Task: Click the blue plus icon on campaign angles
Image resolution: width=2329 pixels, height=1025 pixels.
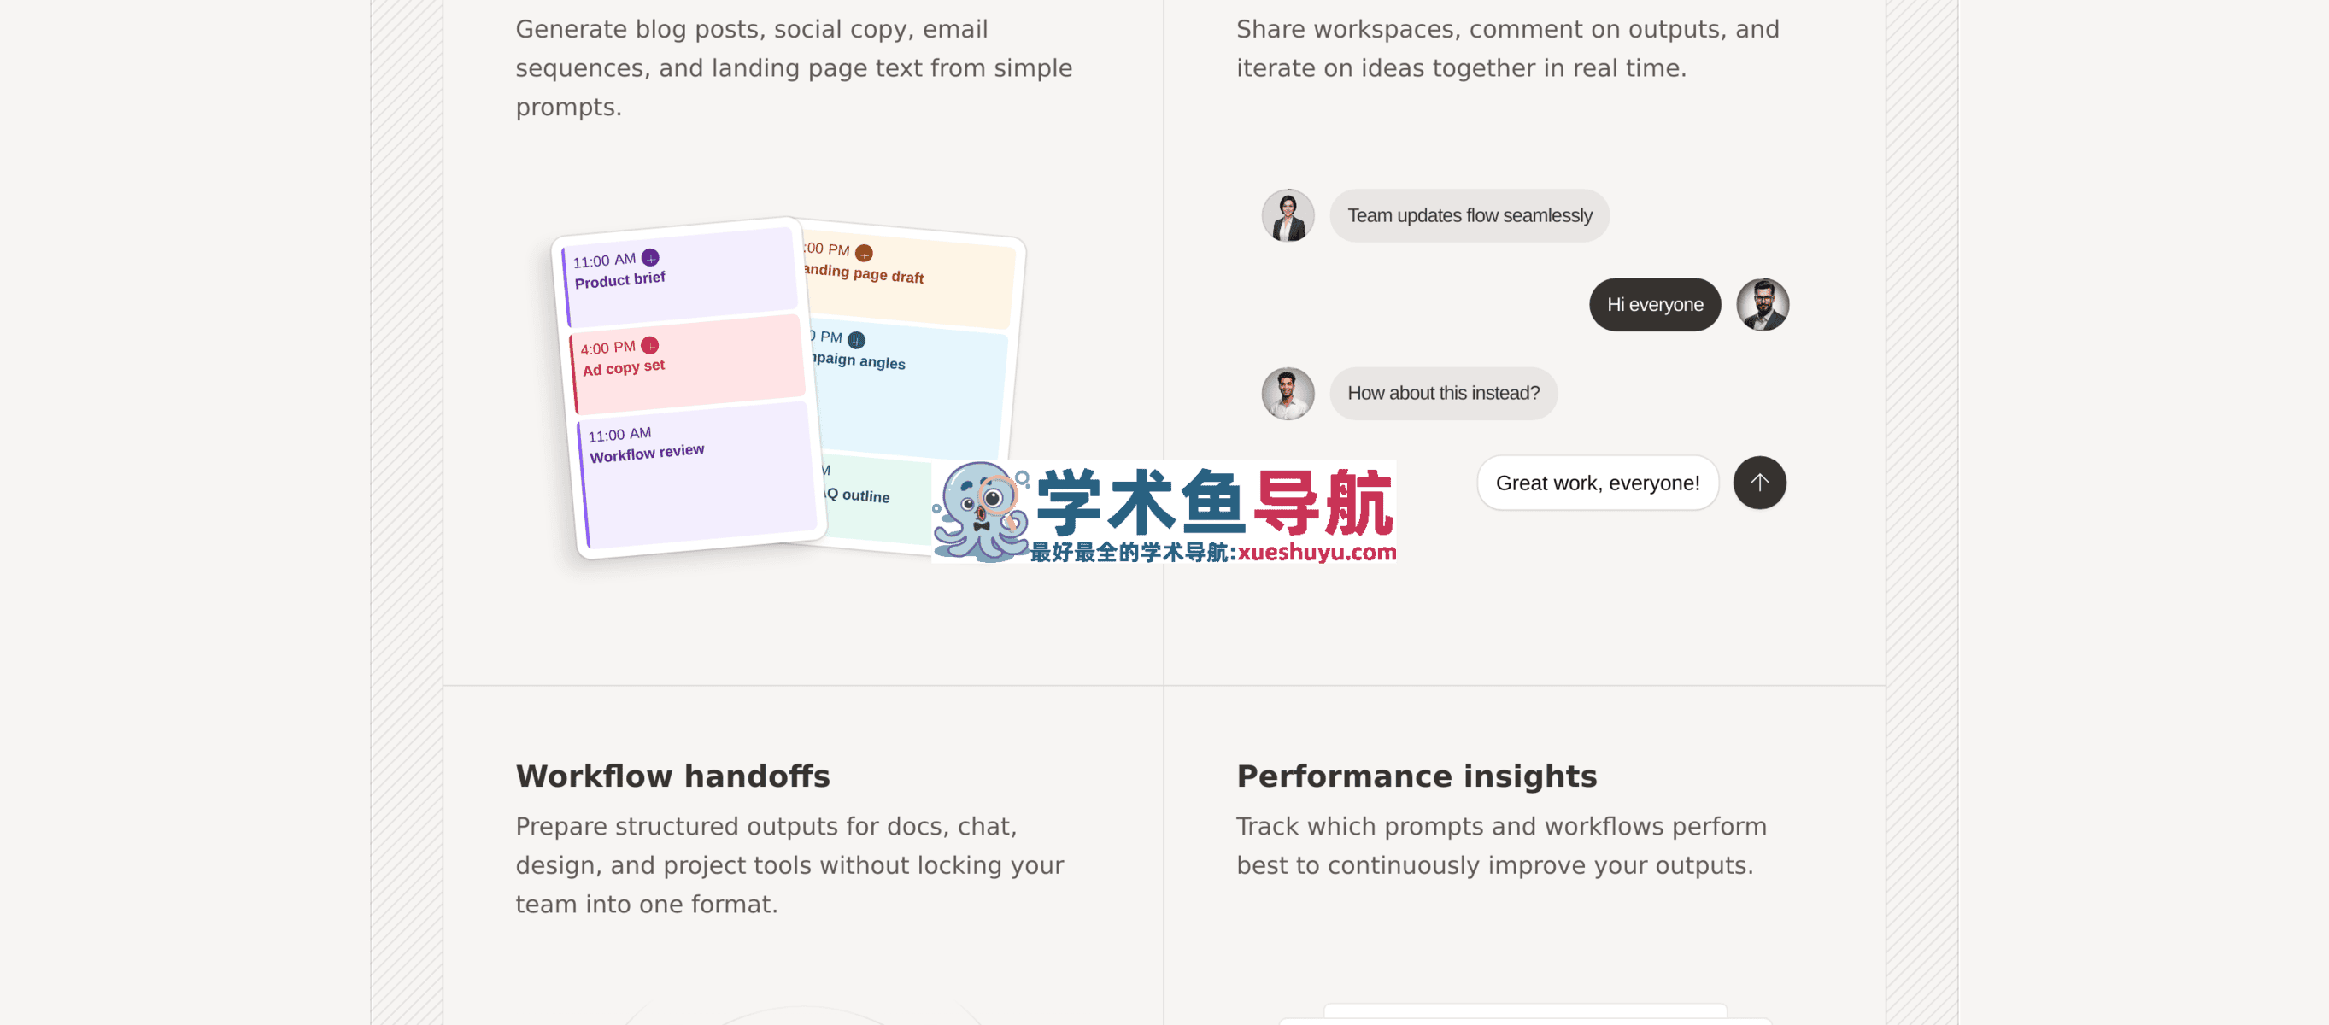Action: pyautogui.click(x=856, y=340)
